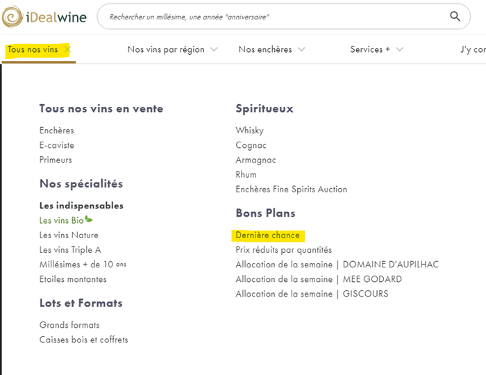Open the Tous nos vins en vente heading
The image size is (486, 375).
tap(101, 109)
